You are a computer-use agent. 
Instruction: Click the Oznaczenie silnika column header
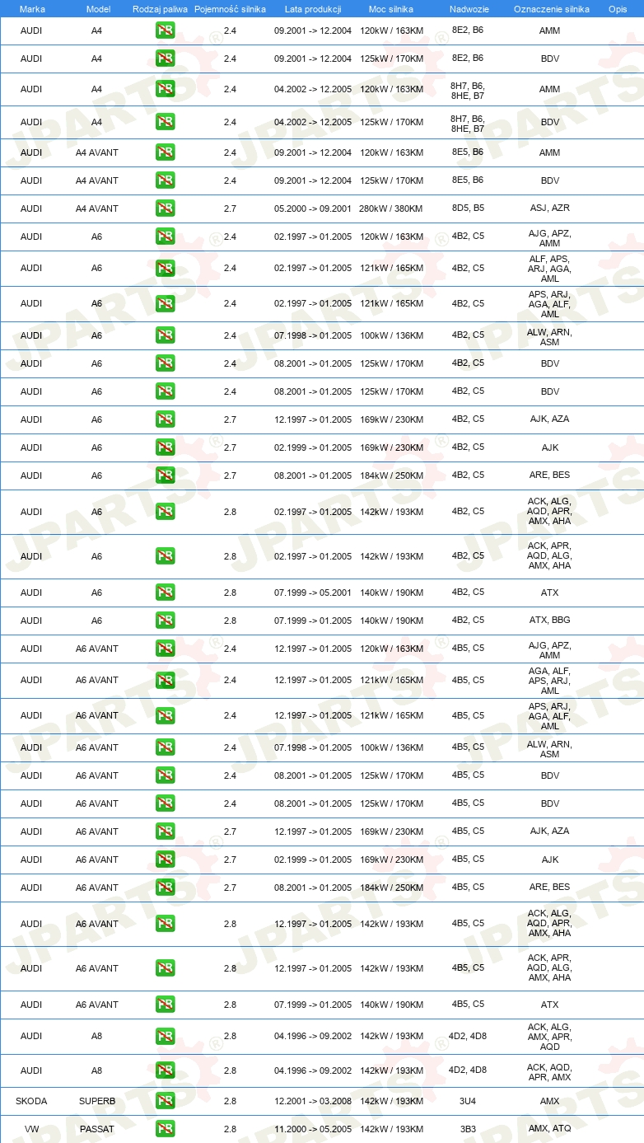tap(551, 9)
